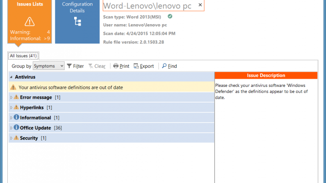Click the green checkmark beside scan type

pyautogui.click(x=170, y=16)
